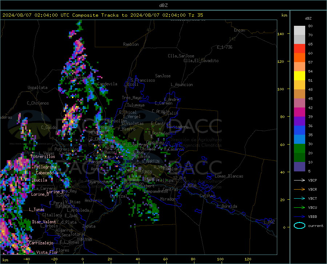Pick the slate purple 5-10 dBZ swatch

(x=299, y=167)
